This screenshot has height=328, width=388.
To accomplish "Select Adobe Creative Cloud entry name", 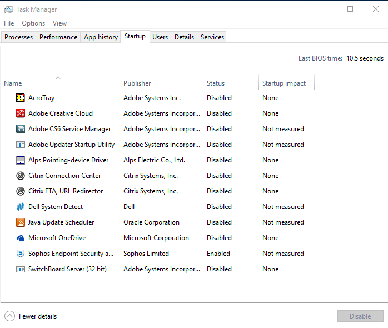I will pyautogui.click(x=61, y=113).
